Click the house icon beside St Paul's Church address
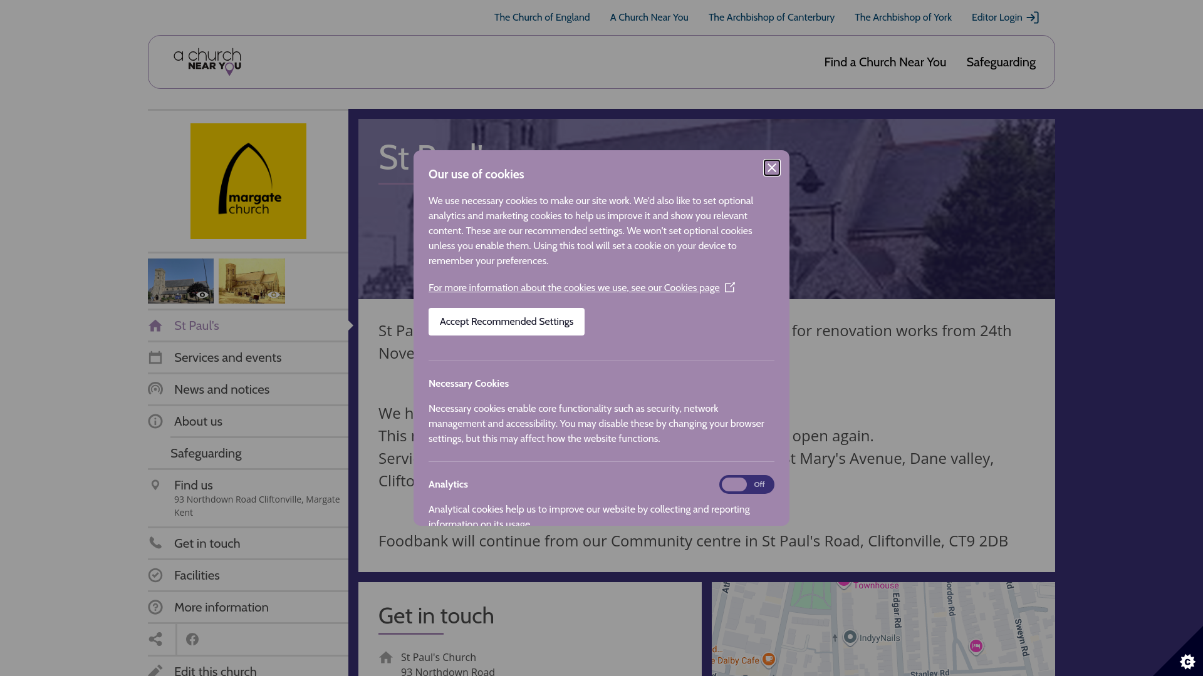Image resolution: width=1203 pixels, height=676 pixels. [x=386, y=657]
